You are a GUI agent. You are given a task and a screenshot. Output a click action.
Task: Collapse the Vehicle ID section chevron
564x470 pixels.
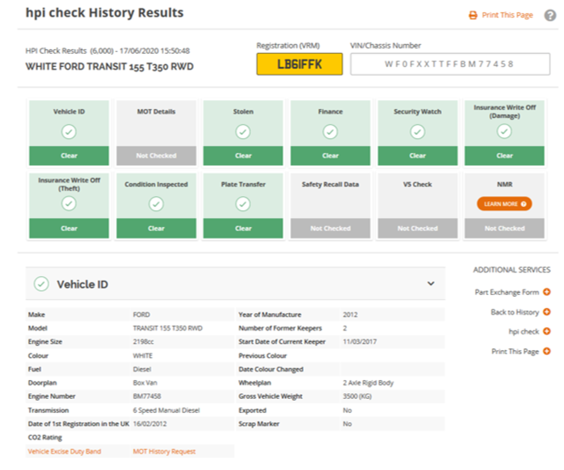pos(431,283)
